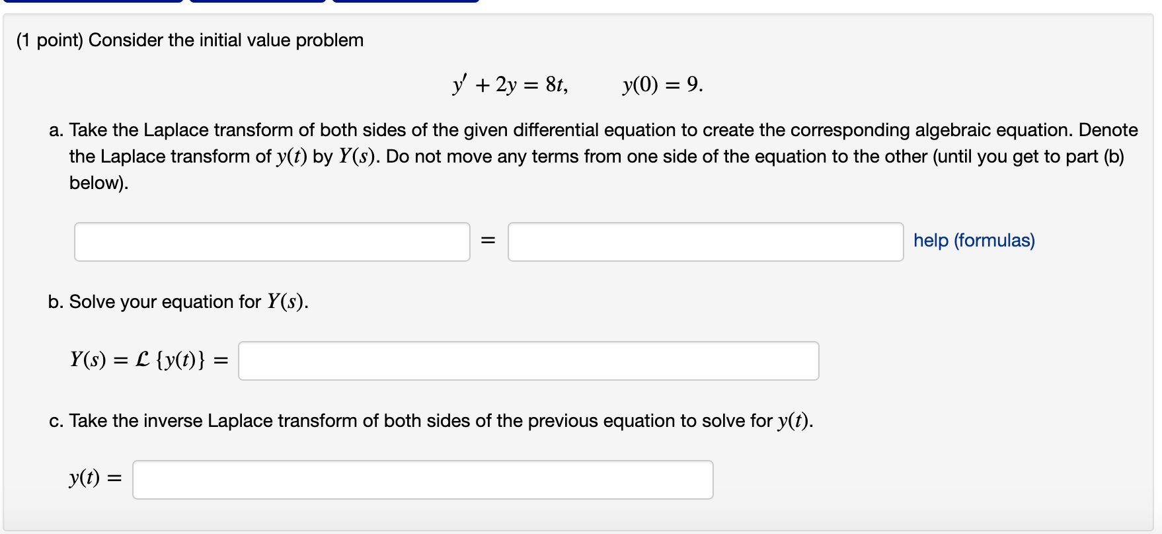Click the problem statement area of the page
Screen dimensions: 1162x534
click(x=188, y=40)
